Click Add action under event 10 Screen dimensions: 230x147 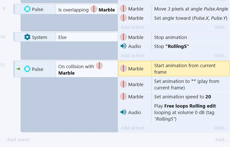[x=132, y=55]
